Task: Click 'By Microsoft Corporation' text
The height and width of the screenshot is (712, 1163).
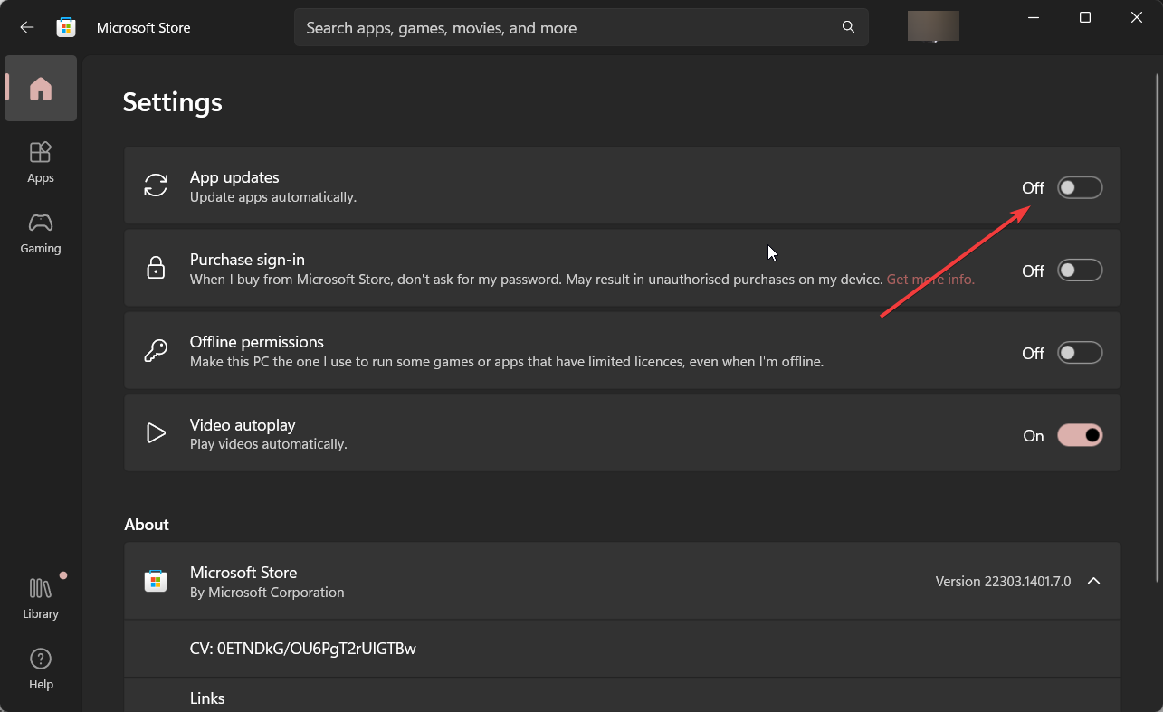Action: [x=267, y=593]
